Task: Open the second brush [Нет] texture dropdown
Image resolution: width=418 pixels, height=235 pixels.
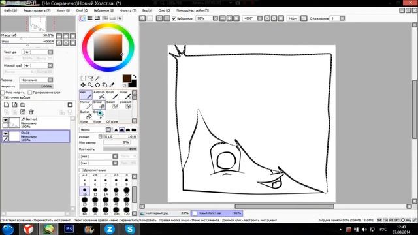Action: (99, 163)
